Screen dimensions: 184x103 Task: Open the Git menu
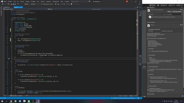[x=18, y=1]
